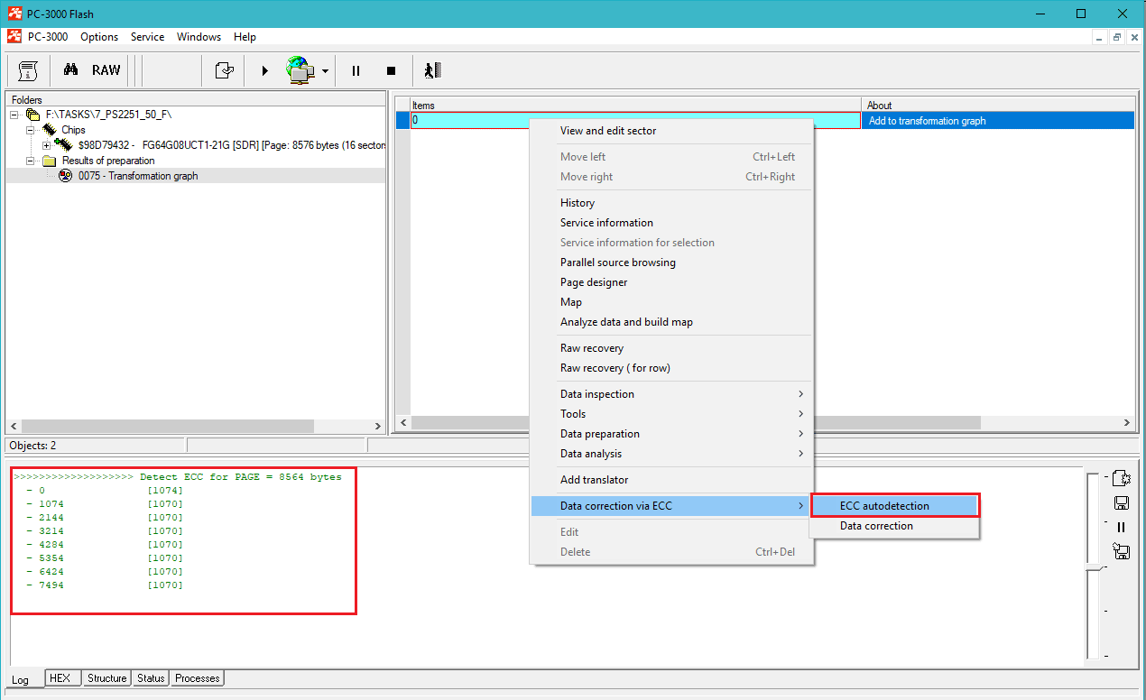Viewport: 1146px width, 700px height.
Task: Open the Structure tab
Action: click(x=106, y=678)
